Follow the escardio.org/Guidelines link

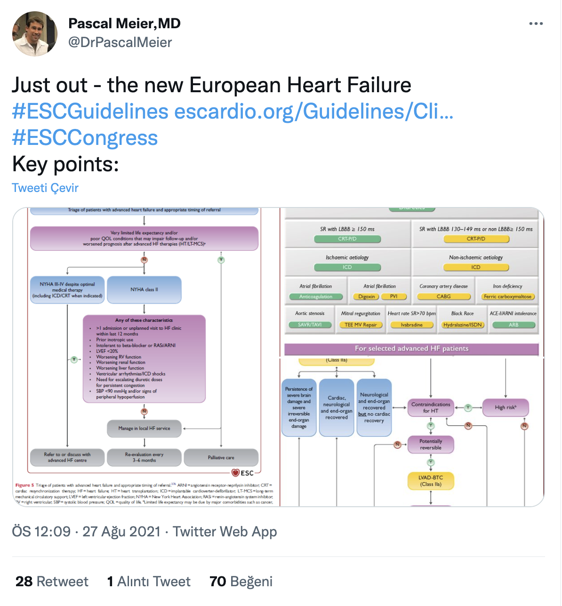(313, 112)
